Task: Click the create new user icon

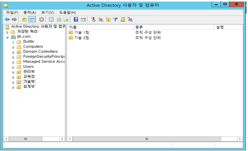Action: pyautogui.click(x=93, y=19)
